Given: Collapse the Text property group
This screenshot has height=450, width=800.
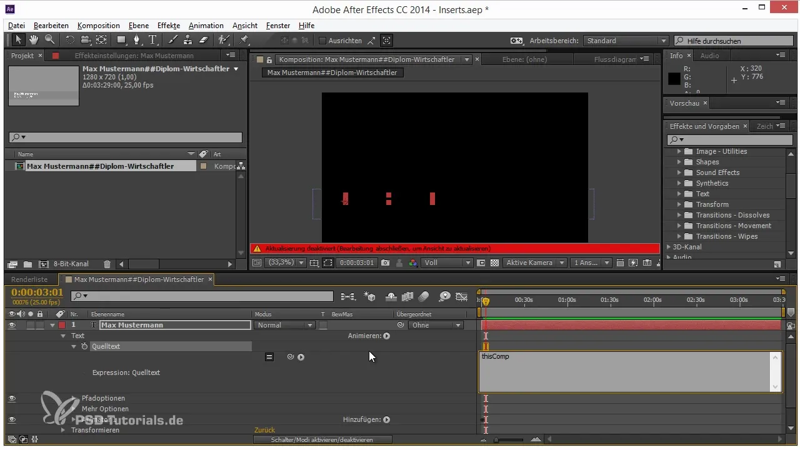Looking at the screenshot, I should point(63,336).
